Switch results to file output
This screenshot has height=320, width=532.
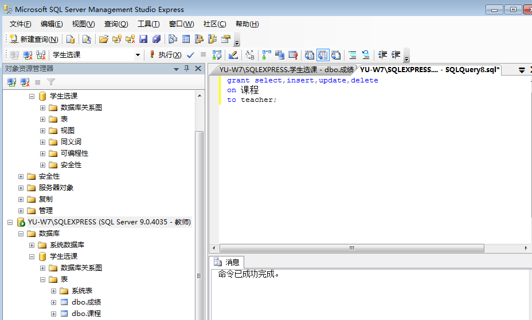tap(336, 55)
